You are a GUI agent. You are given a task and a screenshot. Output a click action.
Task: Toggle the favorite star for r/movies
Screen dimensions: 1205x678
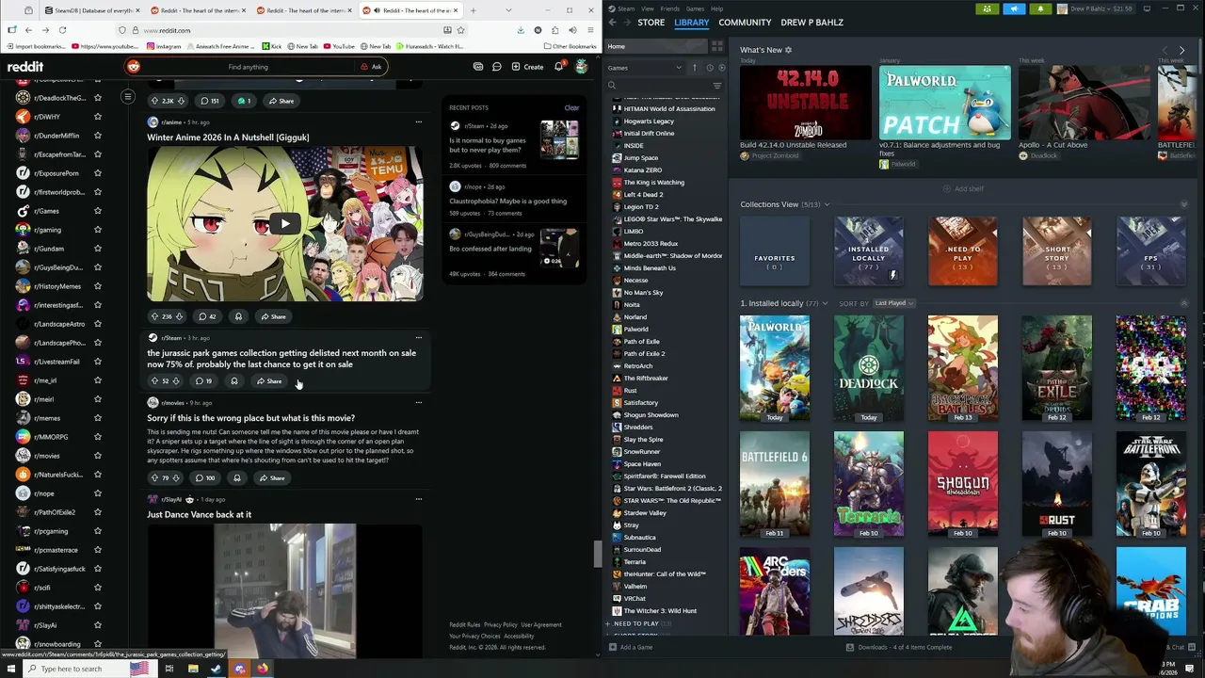[x=97, y=456]
